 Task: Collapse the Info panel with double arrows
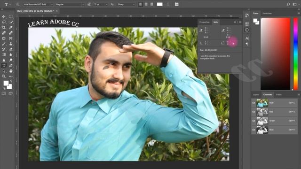(235, 22)
